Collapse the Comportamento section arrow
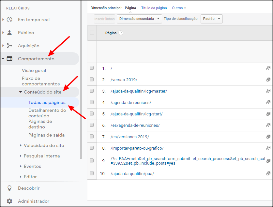Viewport: 273px width, 207px height. tap(3, 59)
